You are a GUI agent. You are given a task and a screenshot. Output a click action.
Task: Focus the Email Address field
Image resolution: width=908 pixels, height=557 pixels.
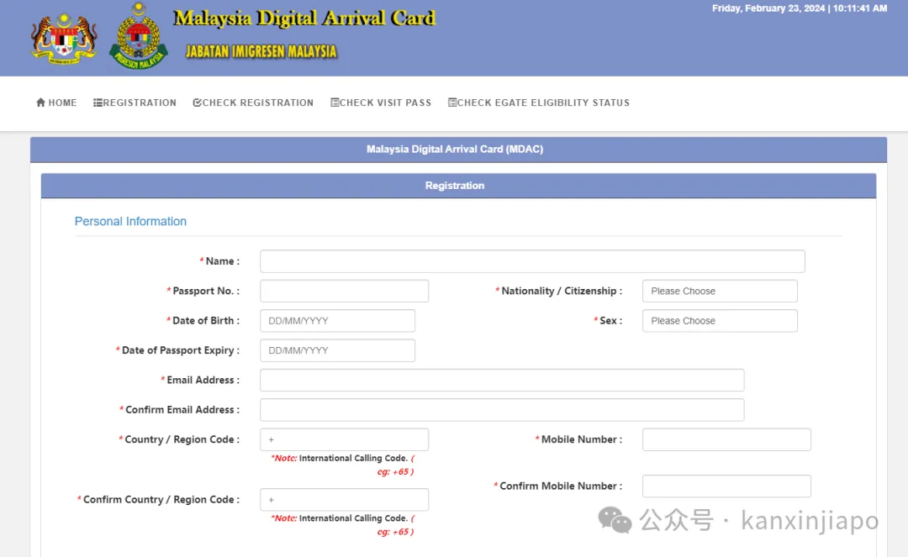click(x=502, y=380)
